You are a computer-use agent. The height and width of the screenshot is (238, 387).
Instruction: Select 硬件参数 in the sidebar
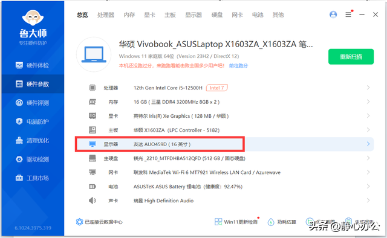(32, 84)
